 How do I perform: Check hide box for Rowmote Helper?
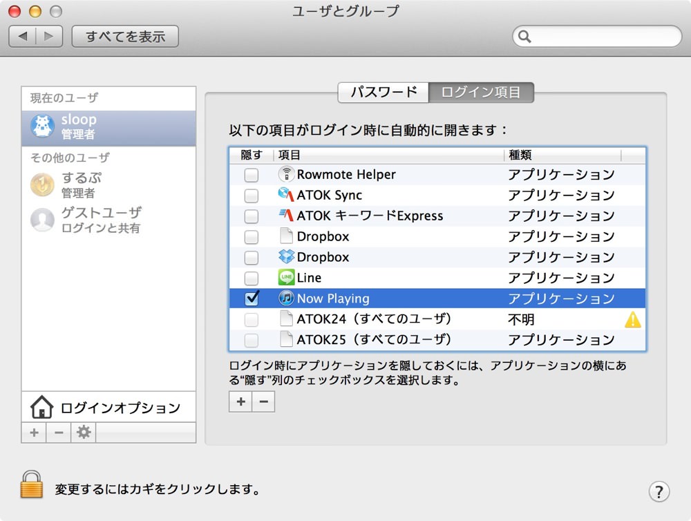[x=252, y=175]
